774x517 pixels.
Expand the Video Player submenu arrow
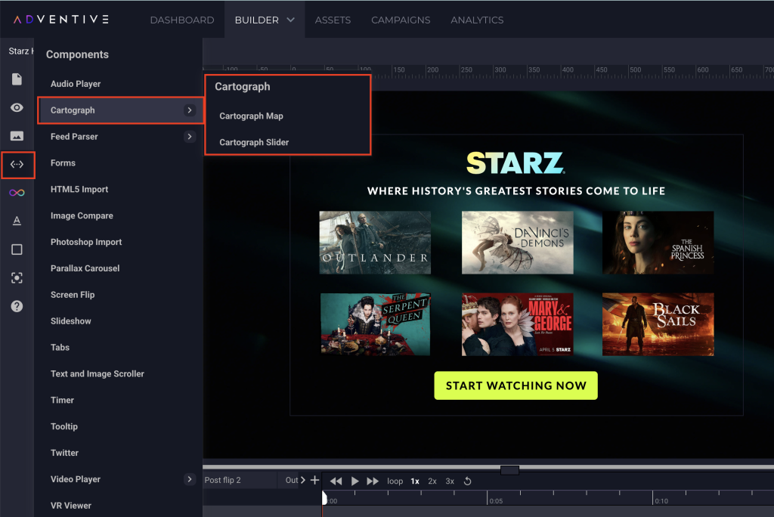click(189, 479)
